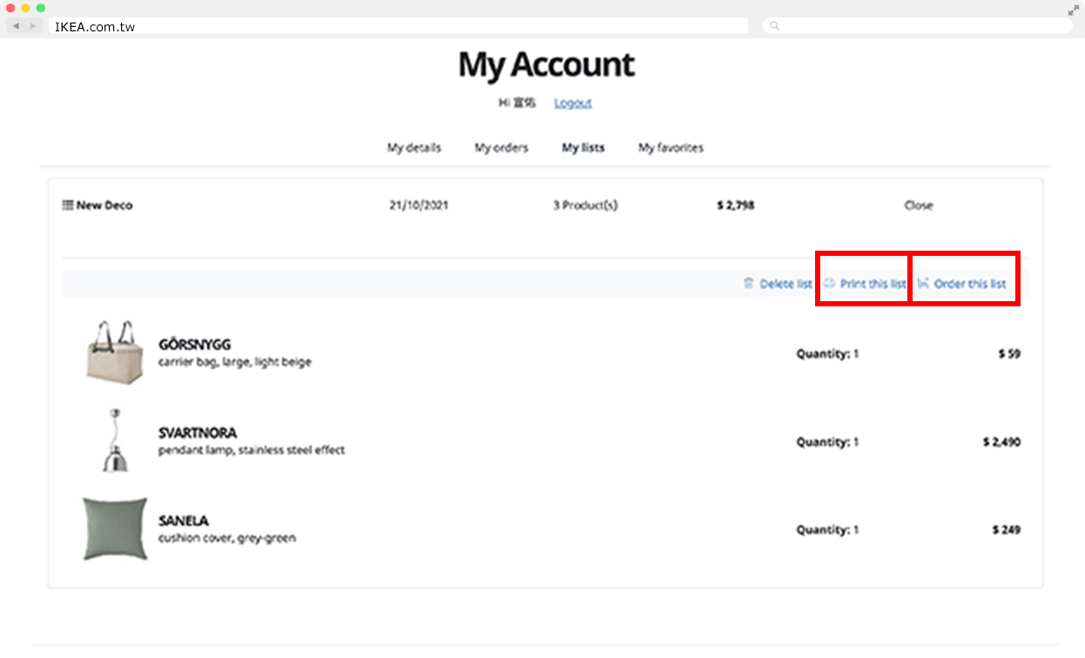The image size is (1085, 658).
Task: Click the browser forward arrow
Action: (33, 26)
